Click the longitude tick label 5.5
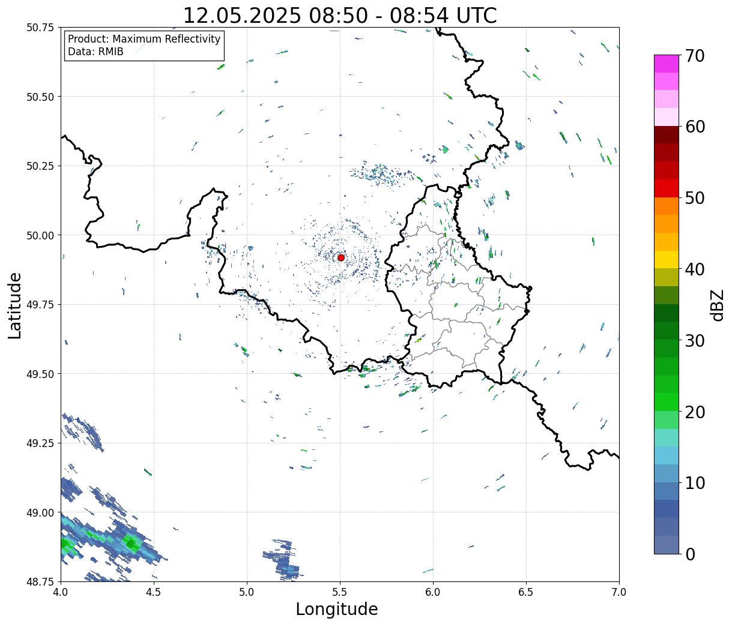The width and height of the screenshot is (732, 624). [x=340, y=592]
